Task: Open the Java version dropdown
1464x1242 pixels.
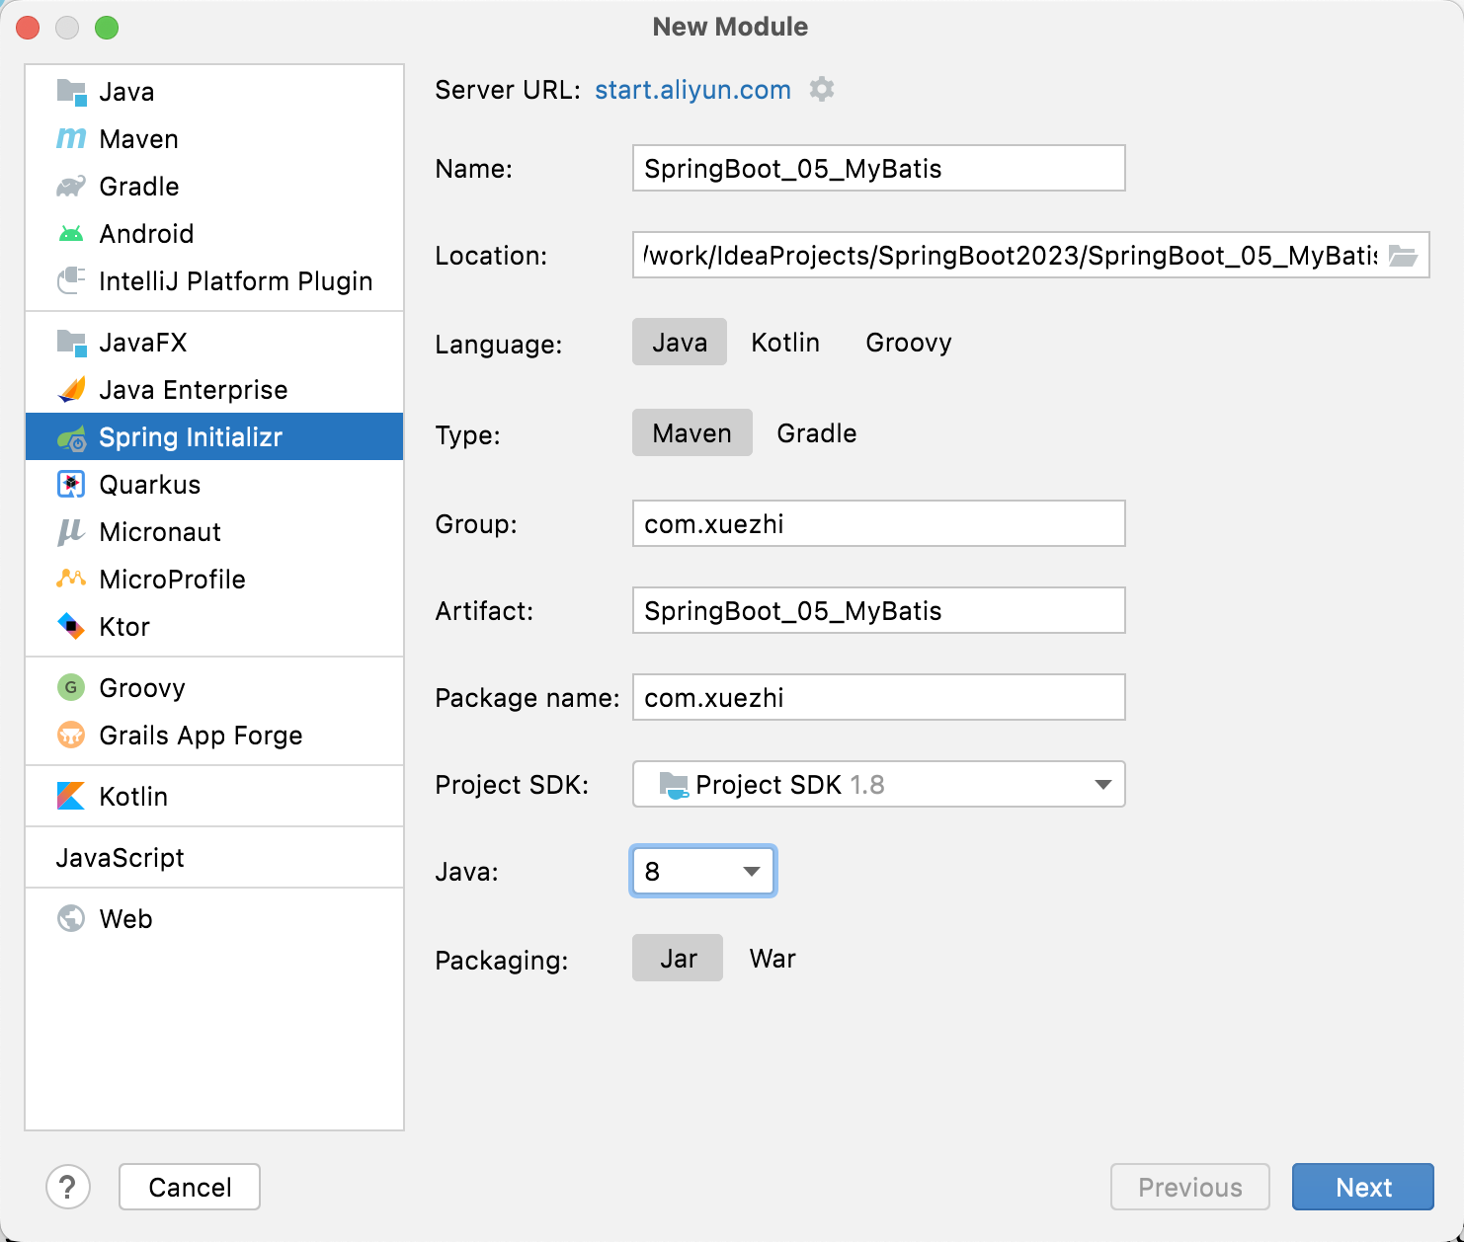Action: tap(703, 872)
